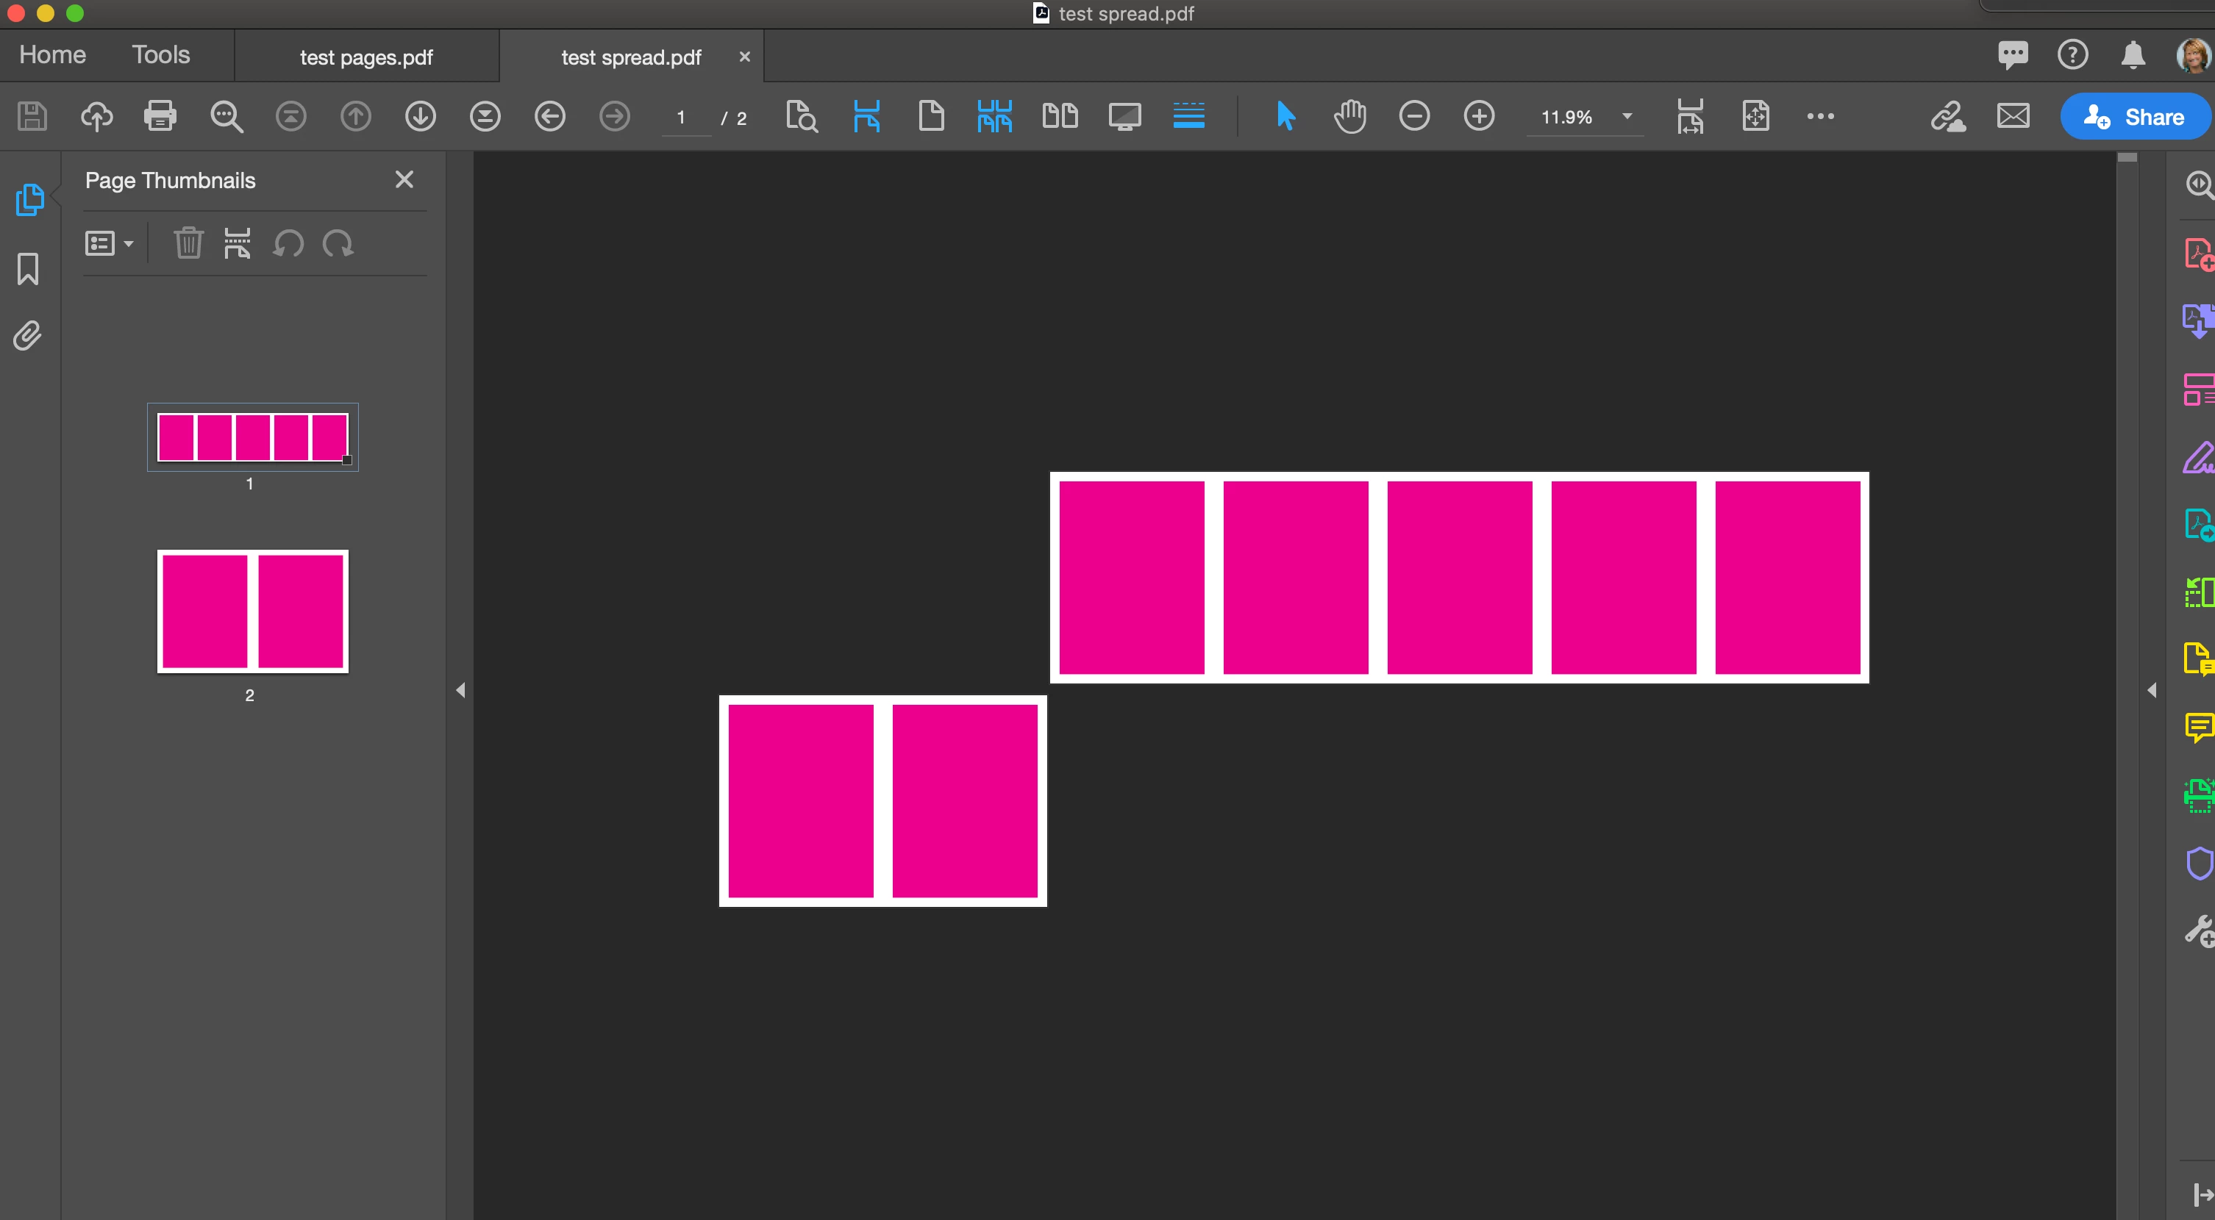Click the Zoom out minus icon
Viewport: 2215px width, 1220px height.
click(1414, 116)
